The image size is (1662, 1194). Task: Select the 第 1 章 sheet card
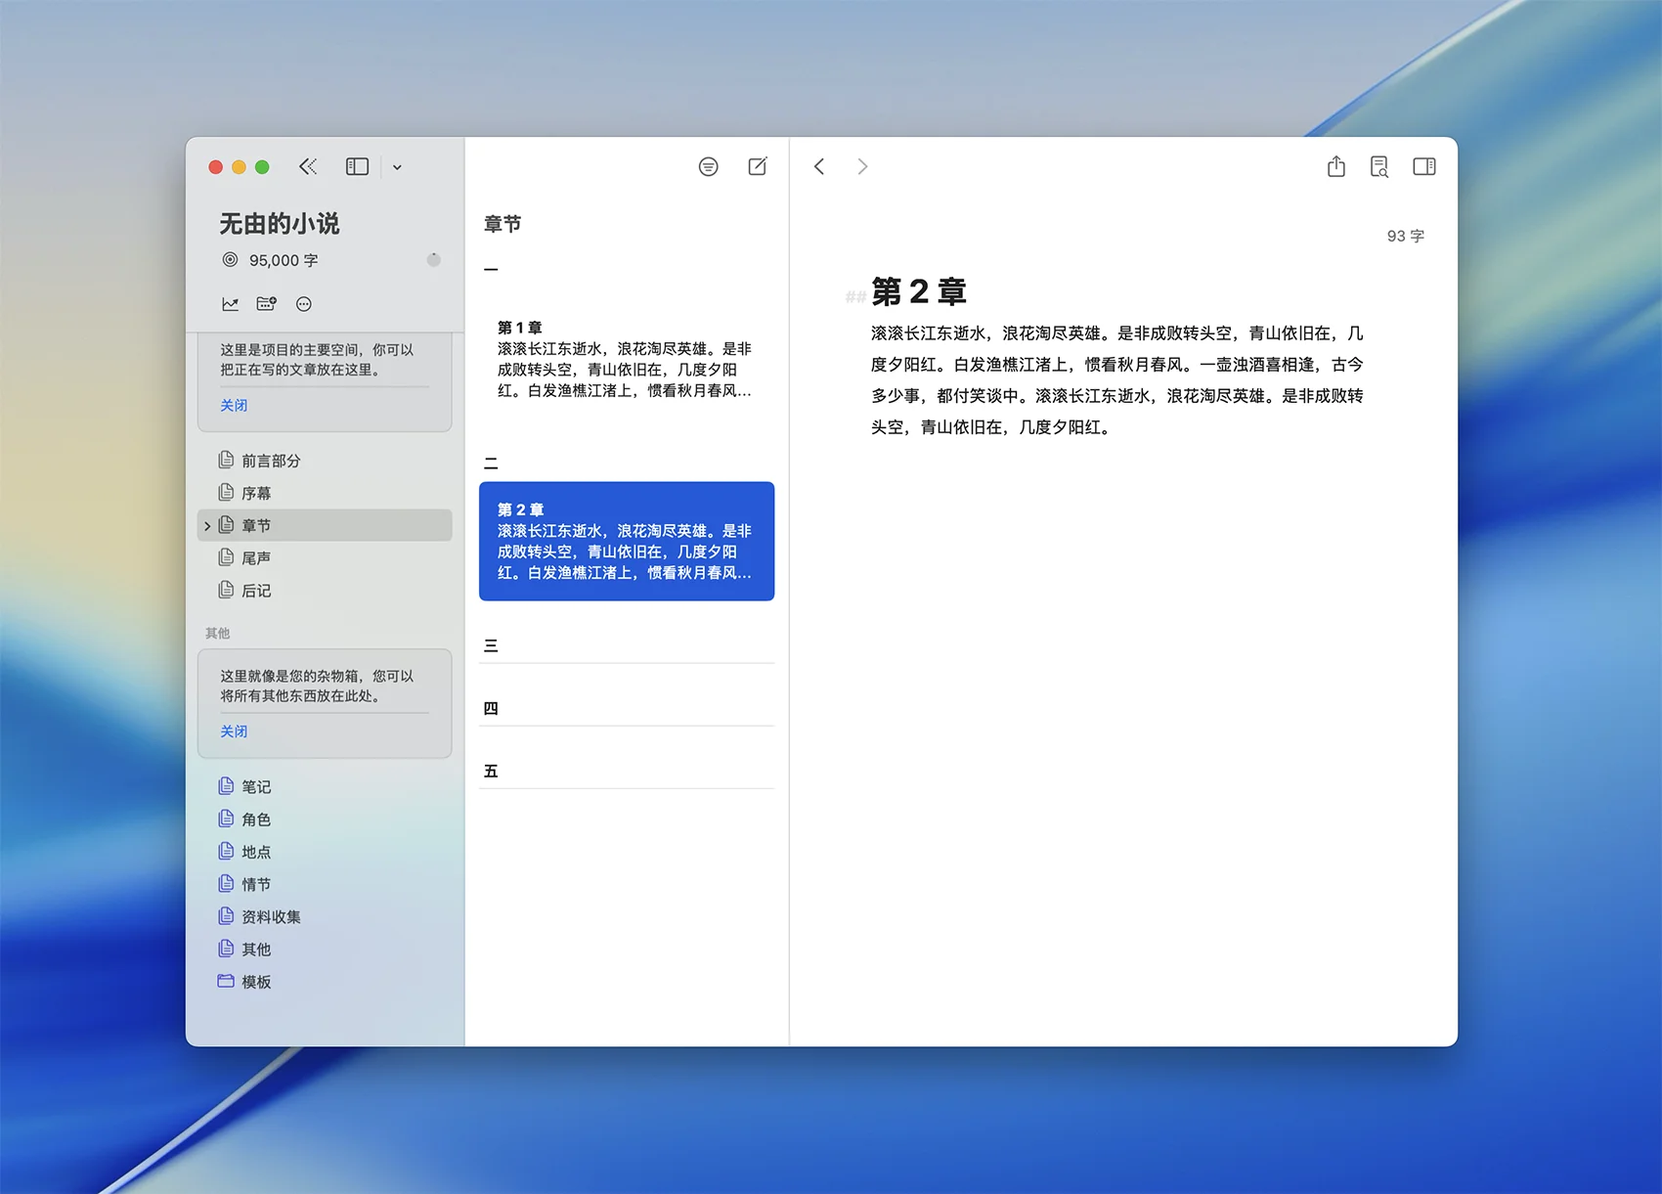(626, 359)
